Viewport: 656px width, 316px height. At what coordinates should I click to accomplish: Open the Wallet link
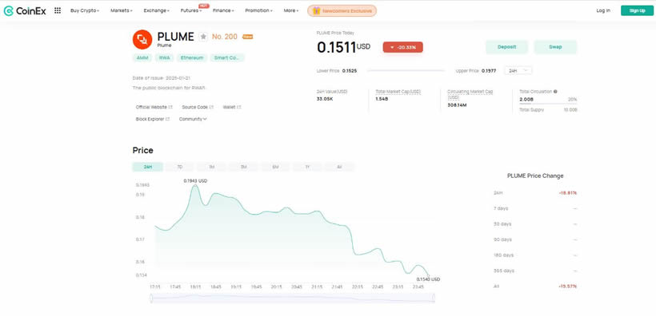point(232,107)
